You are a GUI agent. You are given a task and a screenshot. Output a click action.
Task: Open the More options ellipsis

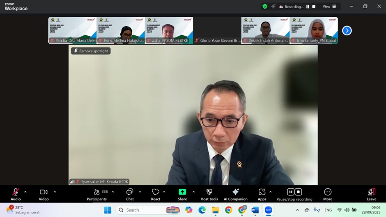coord(328,194)
